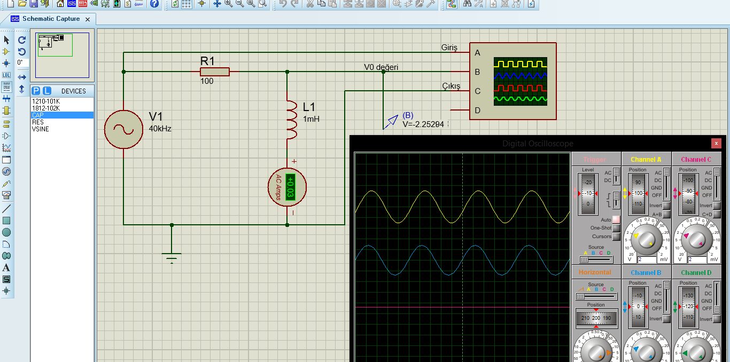Viewport: 730px width, 362px height.
Task: Click the Channel A position dial
Action: pyautogui.click(x=638, y=194)
